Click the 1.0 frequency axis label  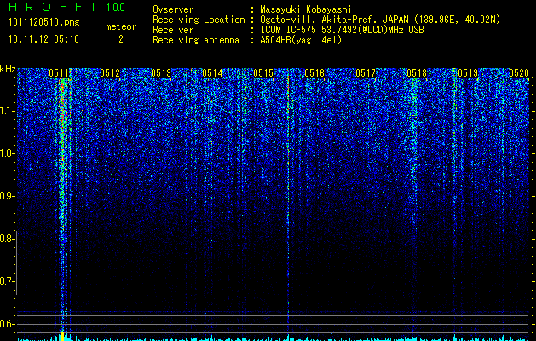[7, 153]
